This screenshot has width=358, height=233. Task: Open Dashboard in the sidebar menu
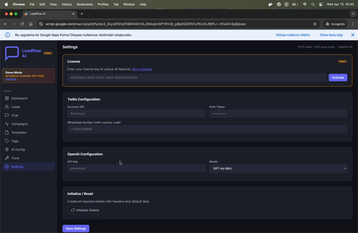(28, 98)
